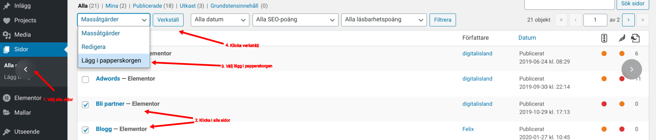
Task: Tick the Adwords page checkbox
Action: pos(85,80)
